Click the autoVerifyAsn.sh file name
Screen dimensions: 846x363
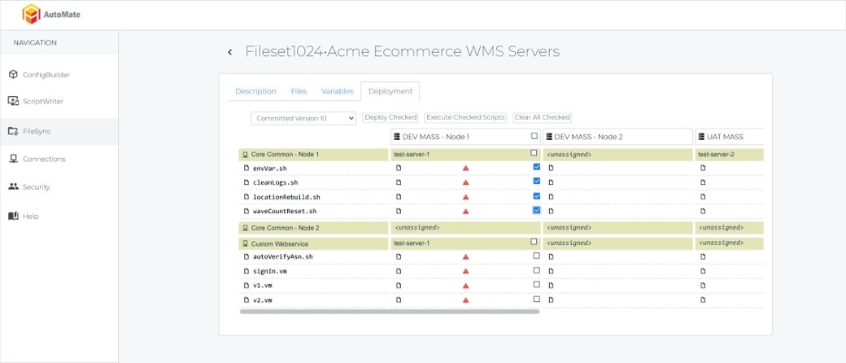(283, 256)
